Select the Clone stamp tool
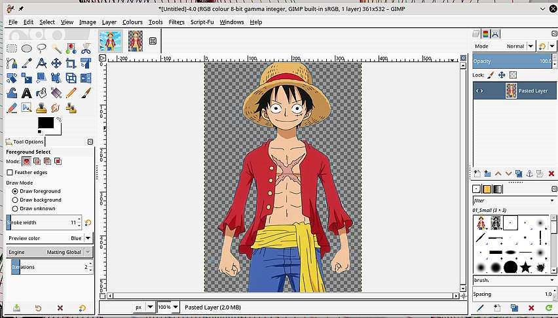This screenshot has height=318, width=558. point(41,107)
